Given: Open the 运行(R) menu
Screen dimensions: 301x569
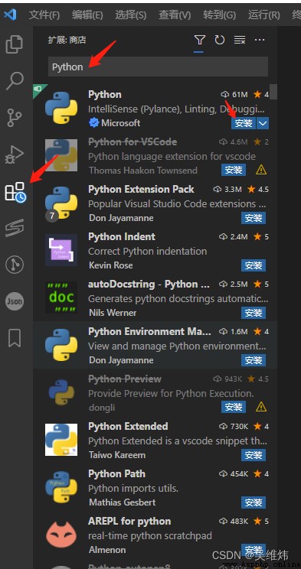Looking at the screenshot, I should [264, 15].
